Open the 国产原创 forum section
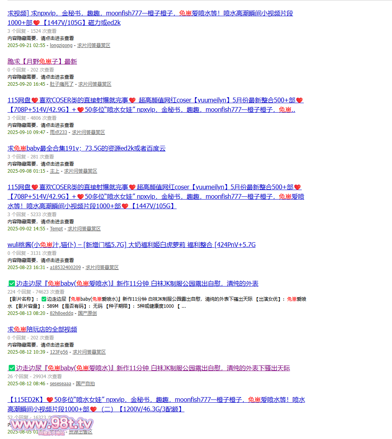 87,313
